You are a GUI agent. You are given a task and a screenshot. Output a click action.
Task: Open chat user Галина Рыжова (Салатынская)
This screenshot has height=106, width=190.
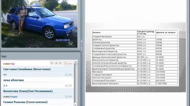(x=25, y=102)
